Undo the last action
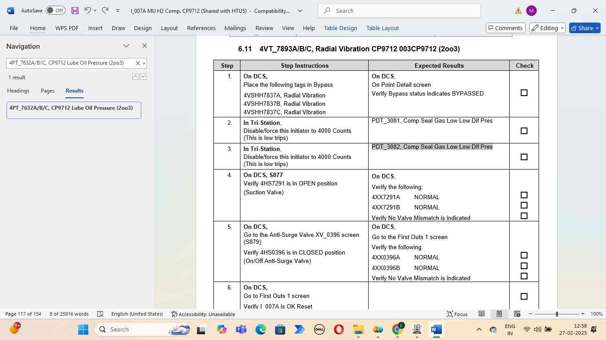 click(87, 11)
